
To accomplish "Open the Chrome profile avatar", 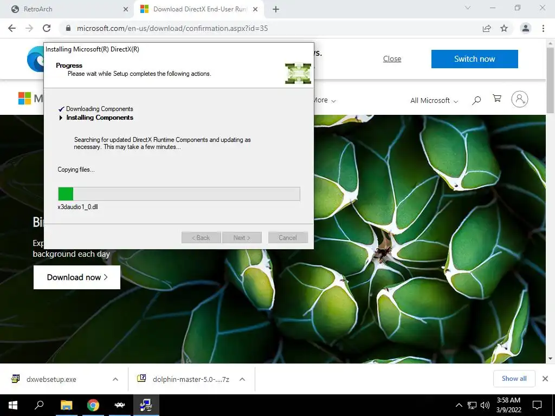I will (x=526, y=28).
